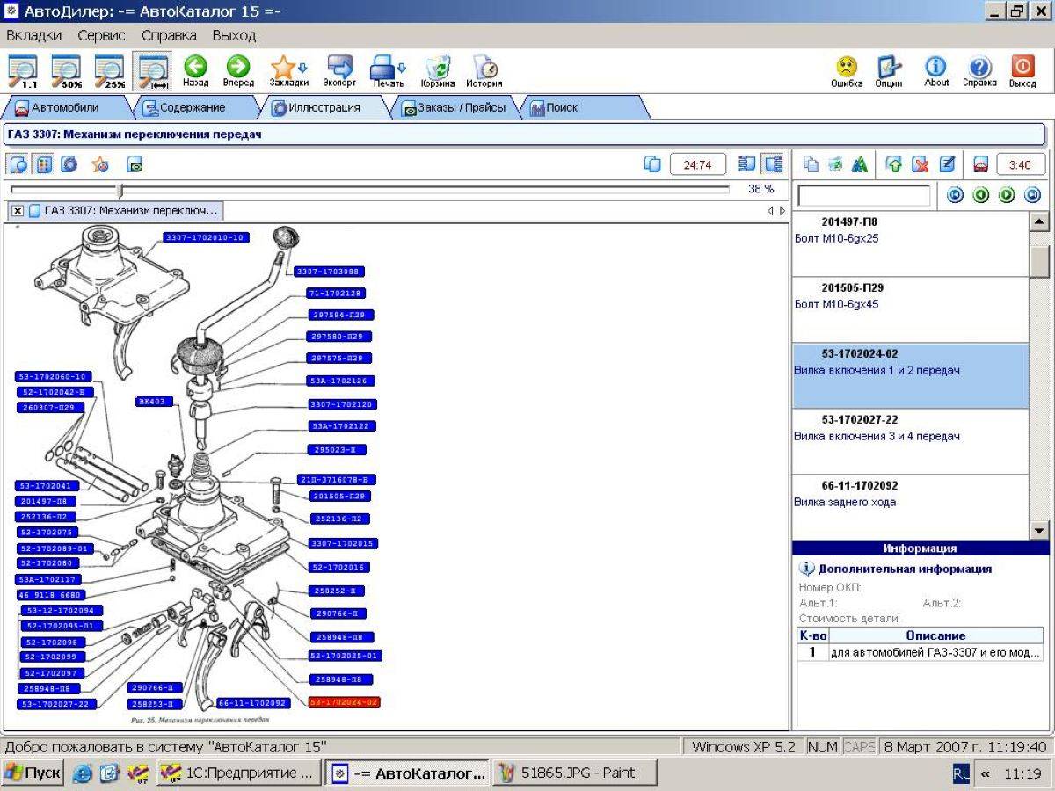Click the red car icon
Image resolution: width=1055 pixels, height=791 pixels.
(x=981, y=164)
